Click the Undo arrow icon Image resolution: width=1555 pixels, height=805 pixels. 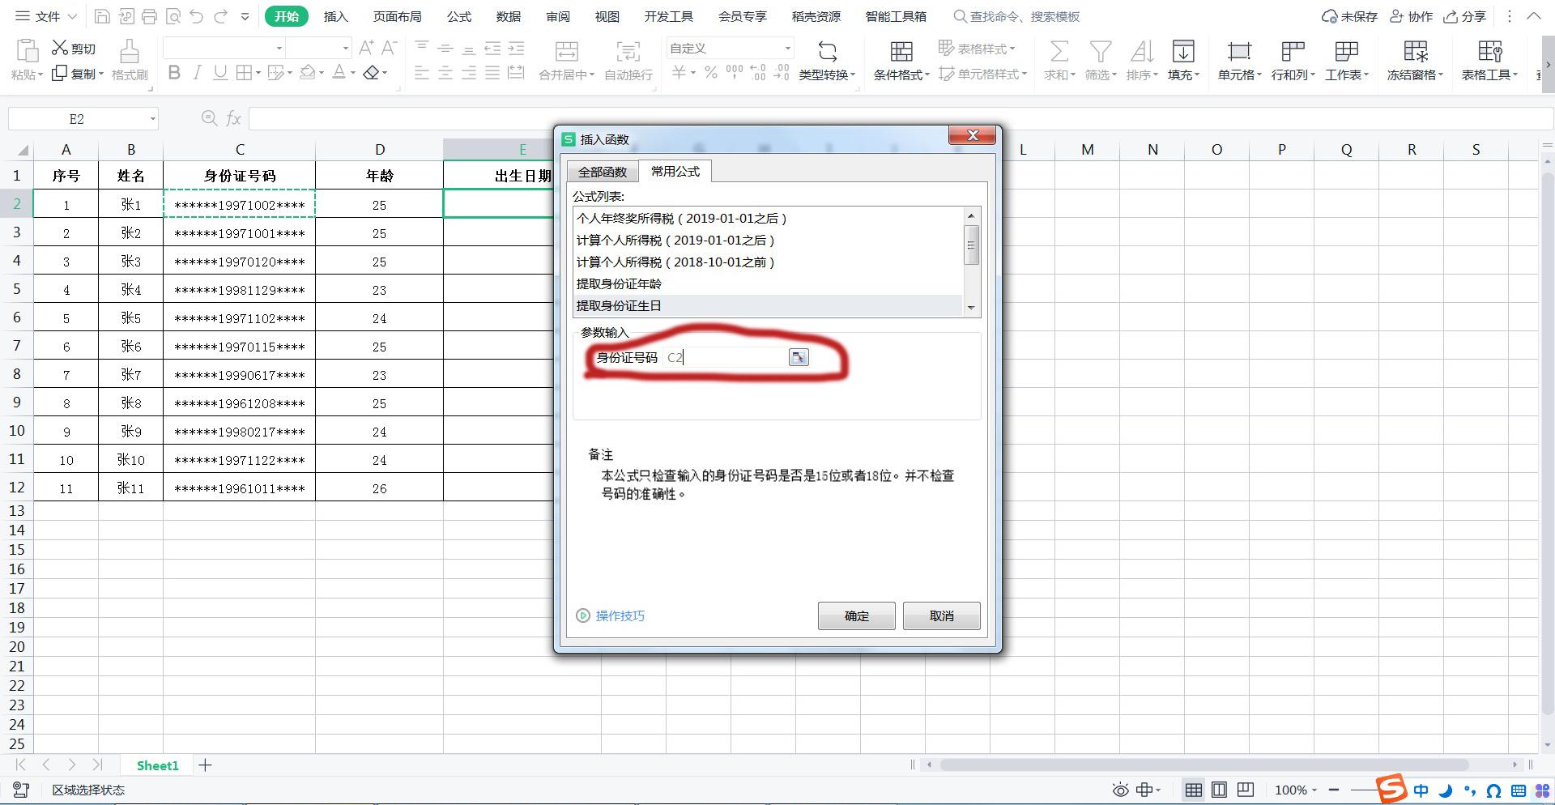[x=196, y=16]
